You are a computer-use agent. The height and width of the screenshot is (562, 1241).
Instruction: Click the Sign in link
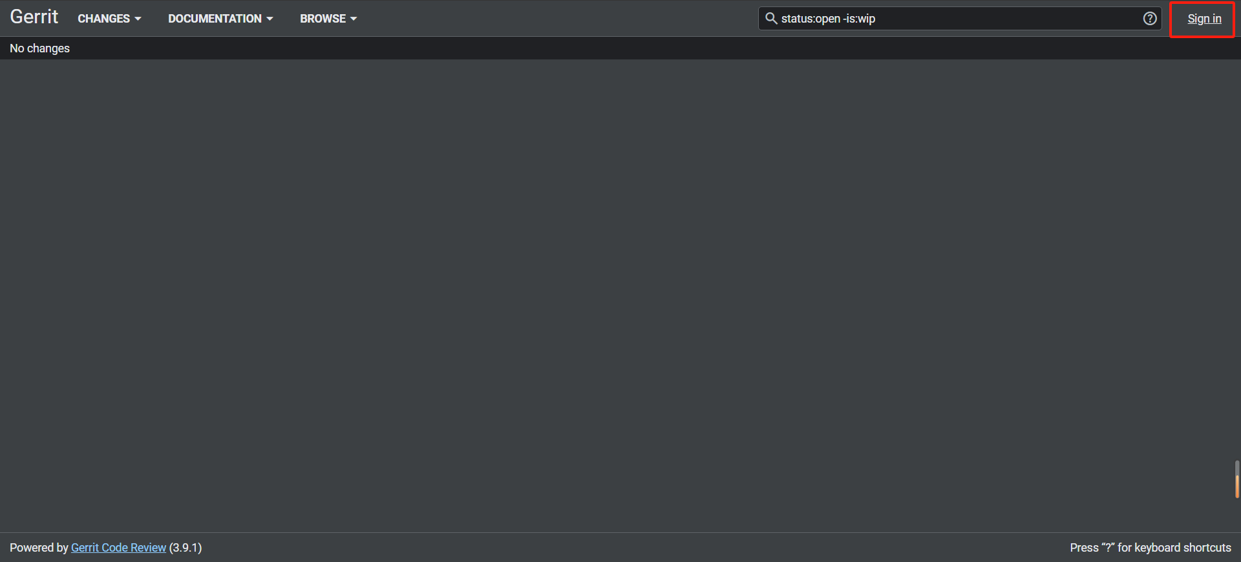coord(1204,19)
